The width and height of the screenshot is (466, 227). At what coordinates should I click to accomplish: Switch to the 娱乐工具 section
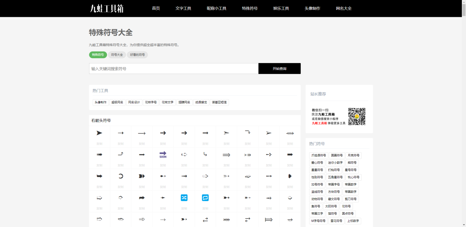point(281,8)
